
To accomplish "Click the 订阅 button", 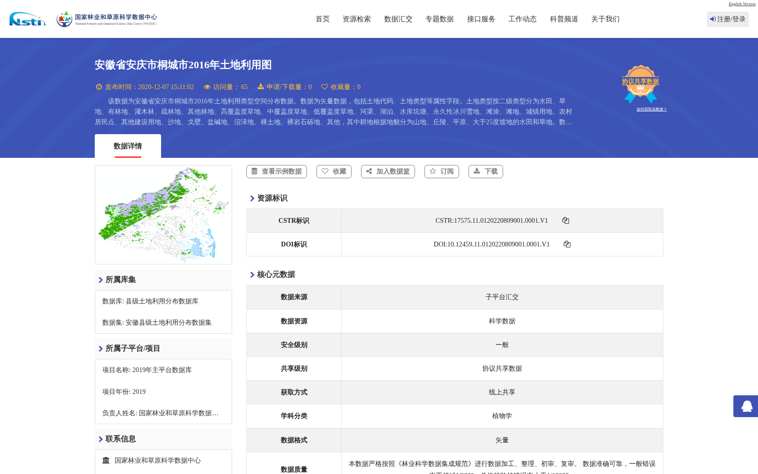I will tap(442, 172).
